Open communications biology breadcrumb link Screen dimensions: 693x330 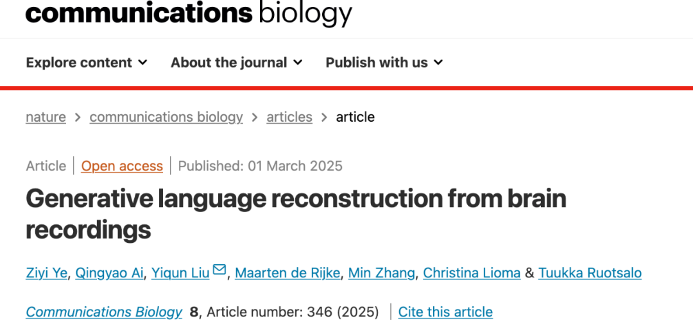(166, 117)
